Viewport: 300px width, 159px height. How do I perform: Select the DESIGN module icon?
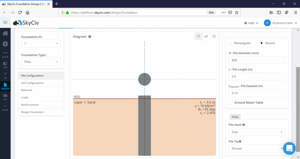pyautogui.click(x=5, y=86)
